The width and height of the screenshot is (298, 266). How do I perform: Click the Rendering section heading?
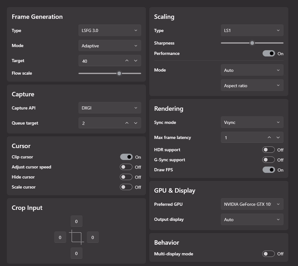[x=169, y=109]
